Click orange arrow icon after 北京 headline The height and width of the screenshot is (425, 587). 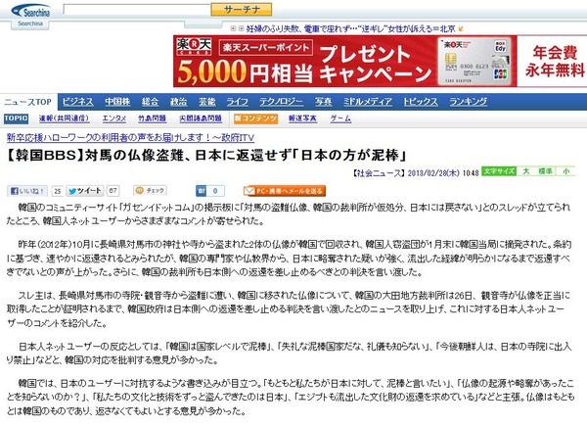[461, 28]
